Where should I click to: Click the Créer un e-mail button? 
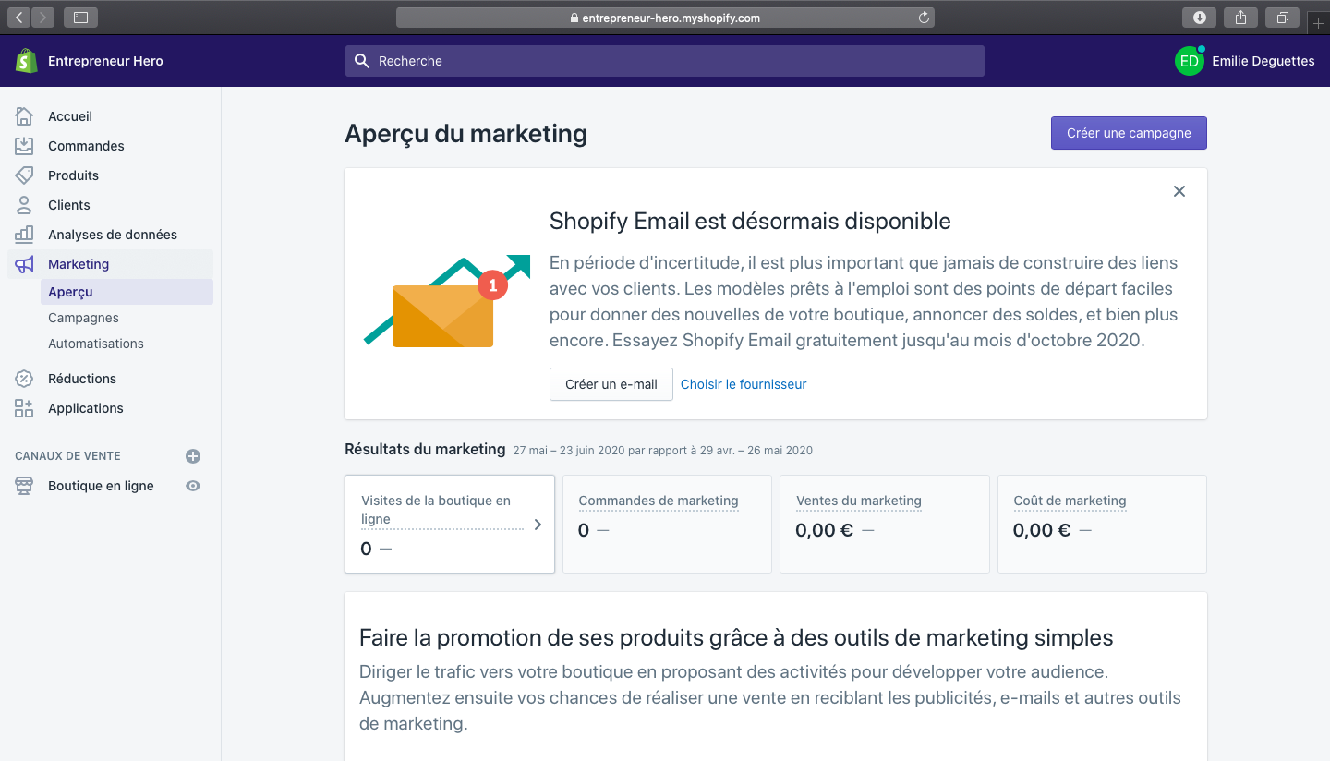611,384
